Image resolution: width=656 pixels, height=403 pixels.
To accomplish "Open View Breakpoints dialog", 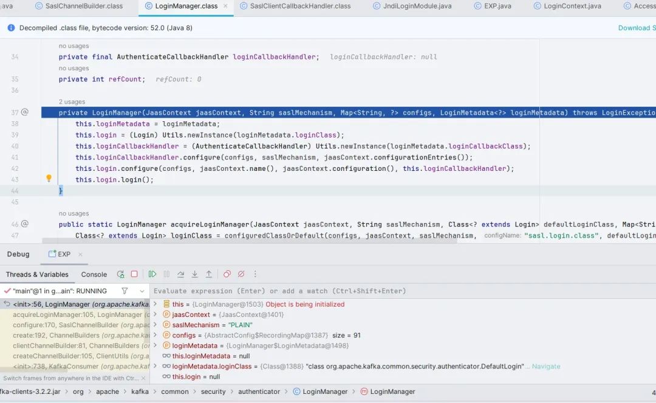I will pyautogui.click(x=227, y=275).
